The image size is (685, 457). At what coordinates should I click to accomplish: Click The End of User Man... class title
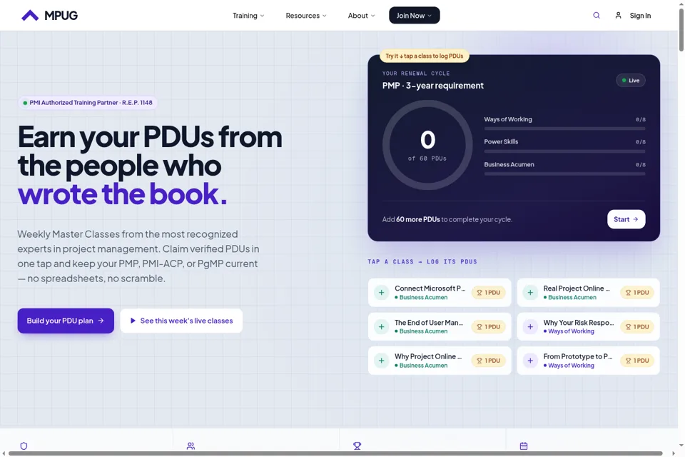point(429,322)
